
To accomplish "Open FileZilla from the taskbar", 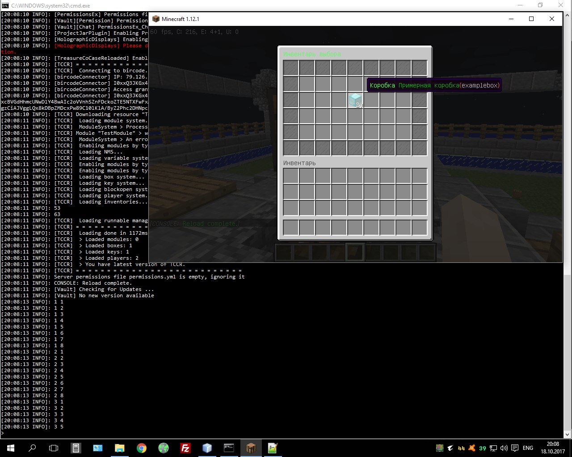I will (185, 448).
